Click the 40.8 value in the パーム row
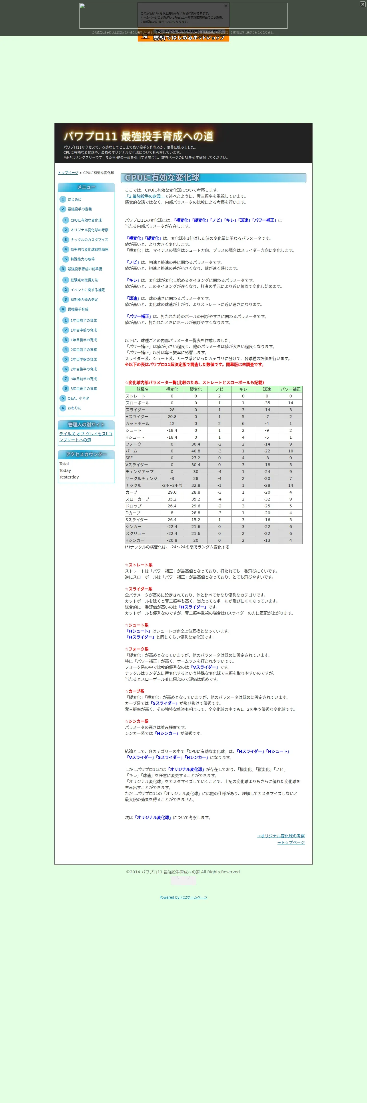This screenshot has width=367, height=1103. click(x=196, y=451)
